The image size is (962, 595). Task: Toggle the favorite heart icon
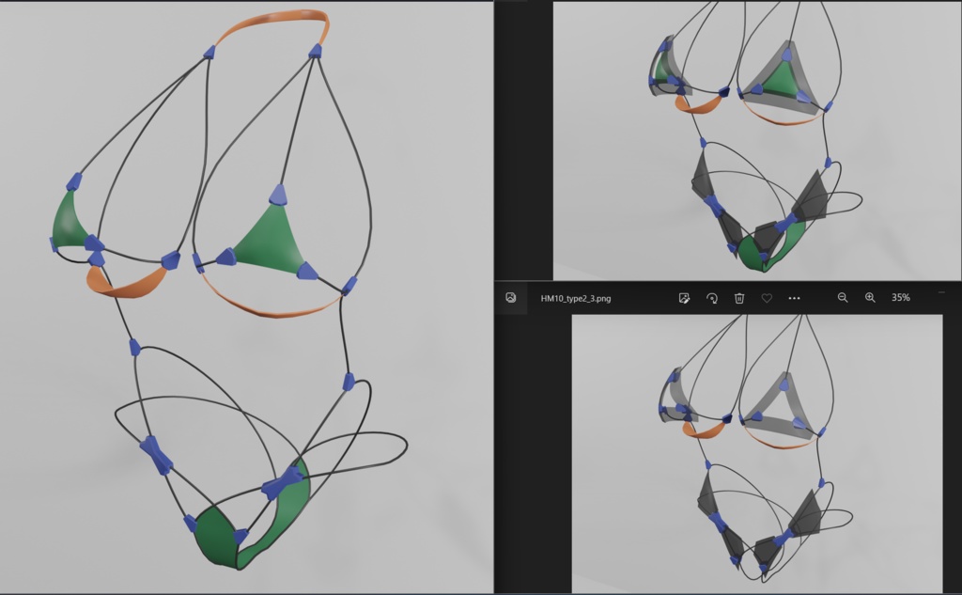pos(767,298)
